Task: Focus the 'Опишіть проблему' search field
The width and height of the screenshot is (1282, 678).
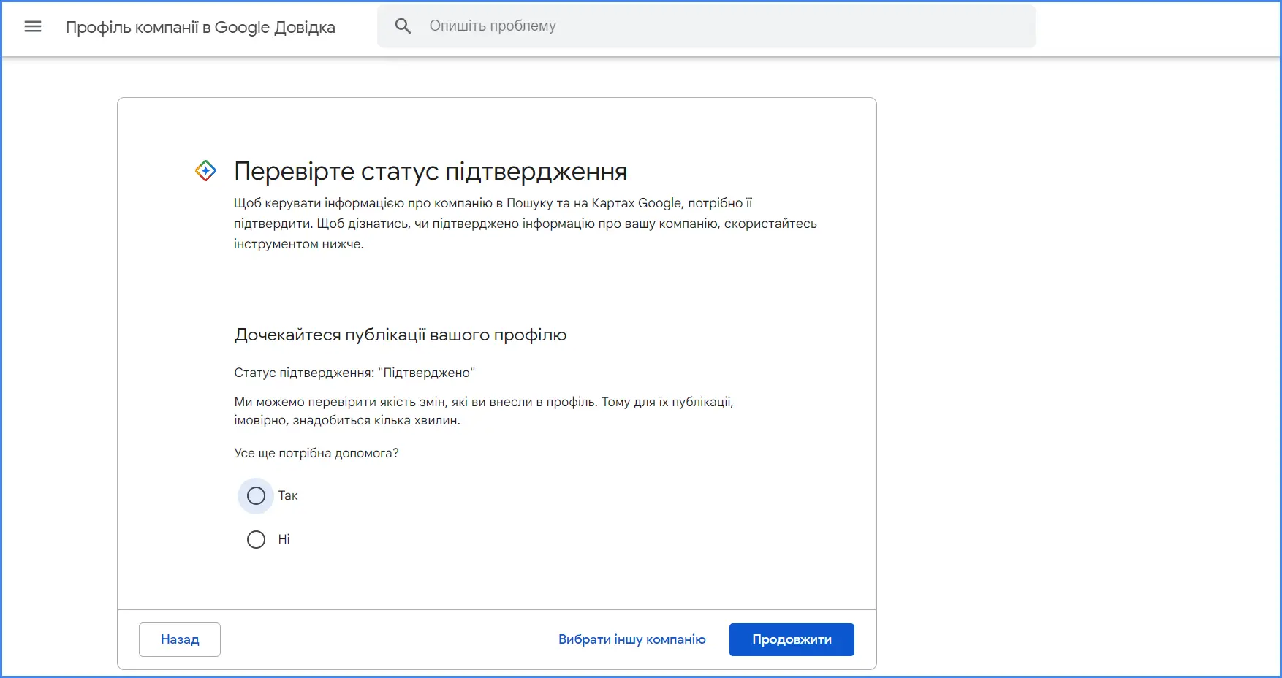Action: point(707,26)
